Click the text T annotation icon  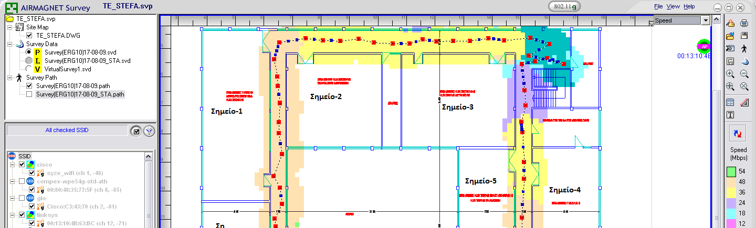click(x=730, y=115)
